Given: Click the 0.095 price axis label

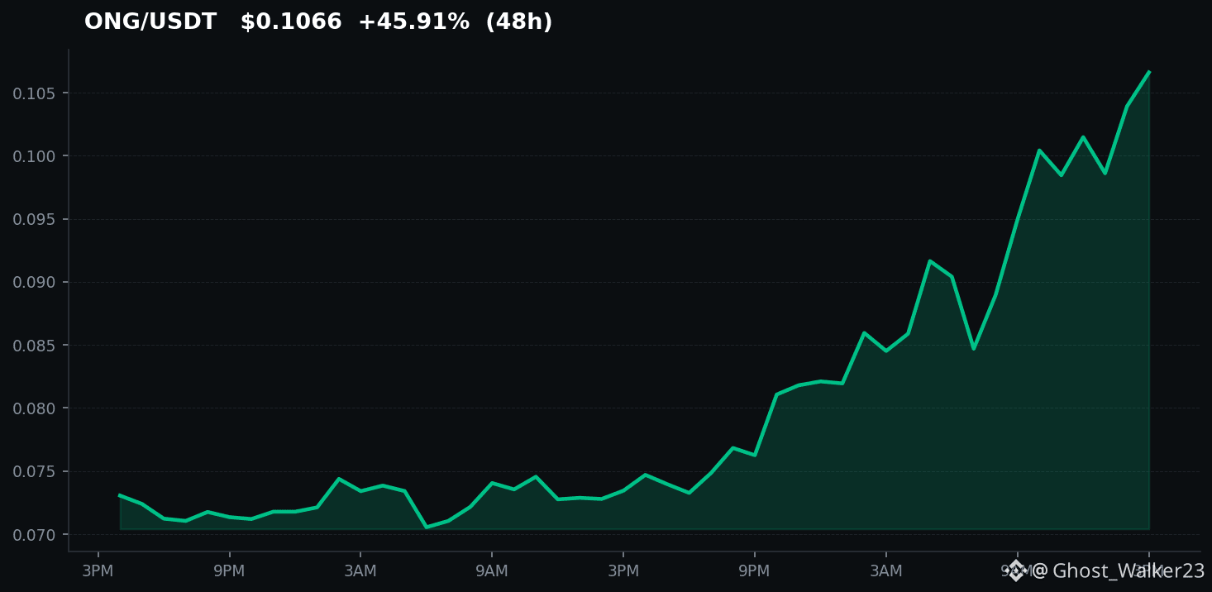Looking at the screenshot, I should [34, 219].
